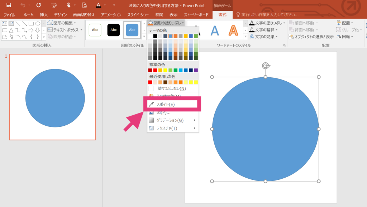
Task: Select the scribble shape icon
Action: [x=11, y=37]
